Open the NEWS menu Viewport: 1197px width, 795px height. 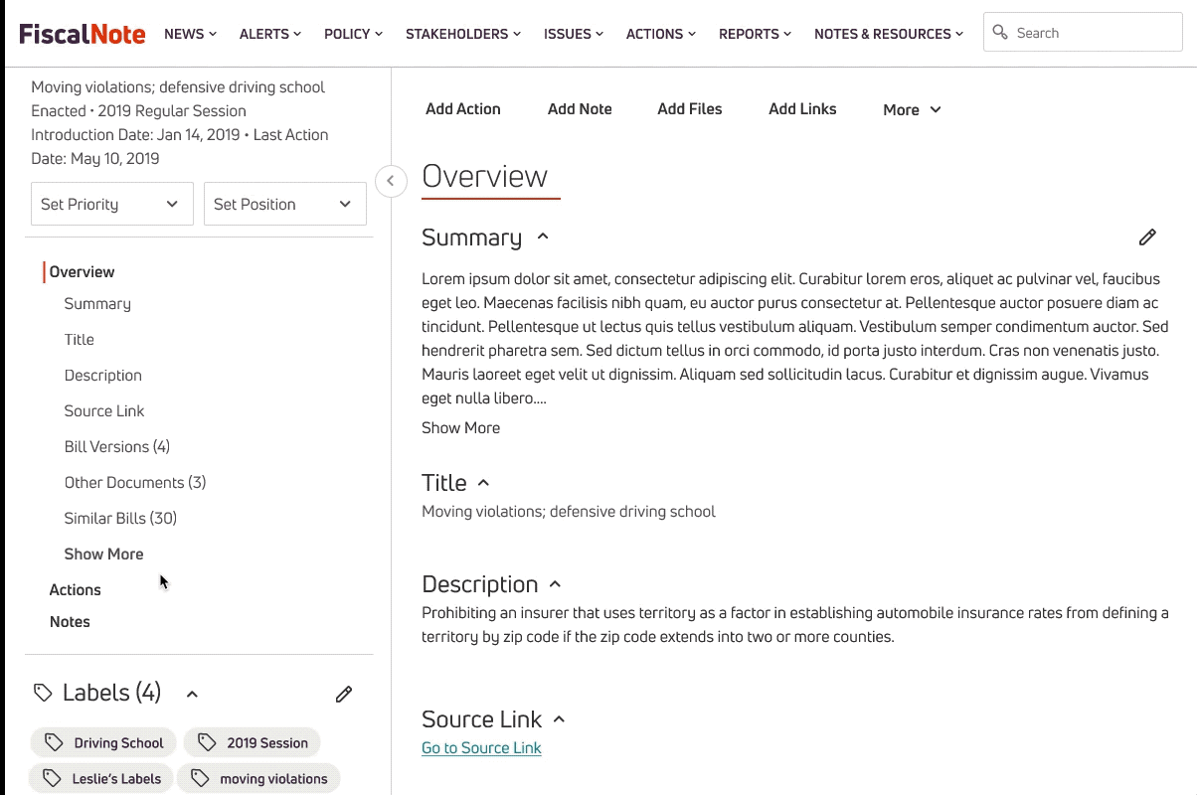190,34
